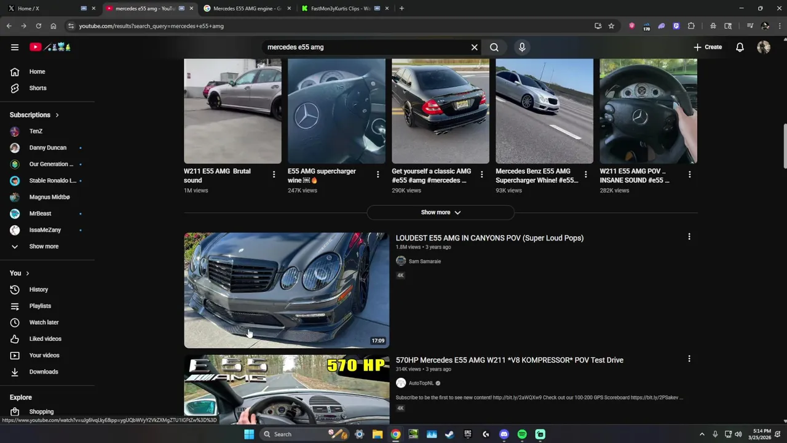Click the Create button
787x443 pixels.
point(708,47)
